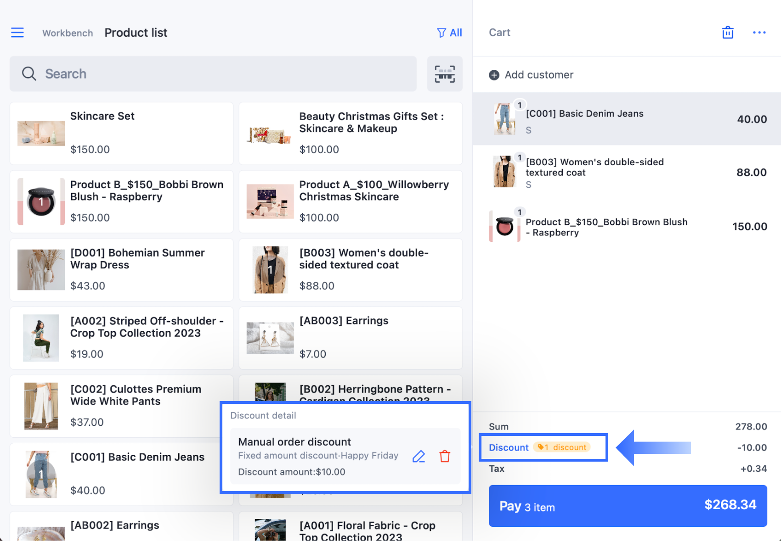
Task: Add Bohemian Summer Wrap Dress
Action: [x=121, y=270]
